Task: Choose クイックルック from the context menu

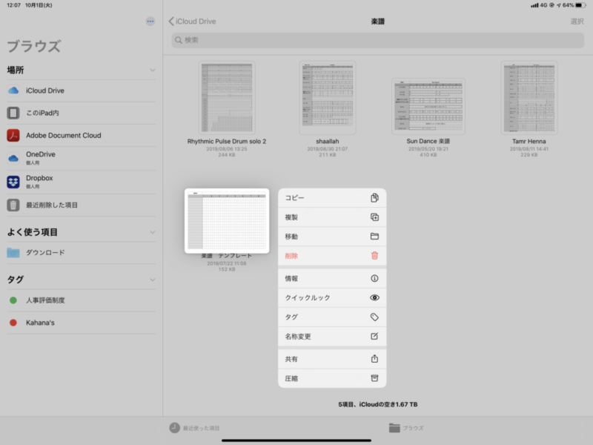Action: [332, 298]
